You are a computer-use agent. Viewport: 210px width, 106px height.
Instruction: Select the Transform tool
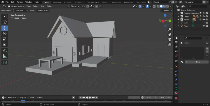click(4, 44)
